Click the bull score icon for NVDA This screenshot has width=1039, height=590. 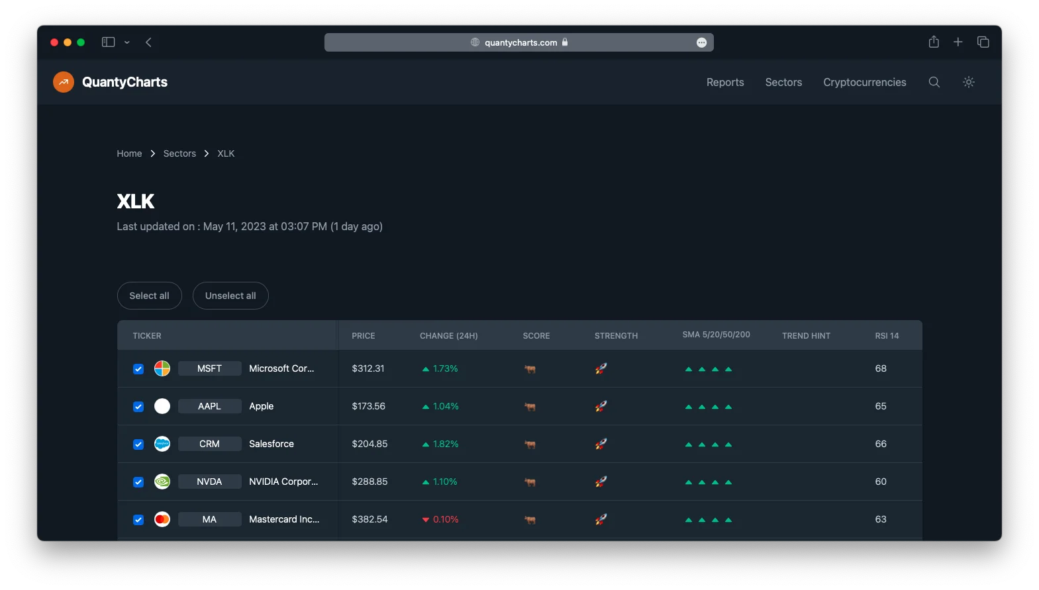pos(530,482)
